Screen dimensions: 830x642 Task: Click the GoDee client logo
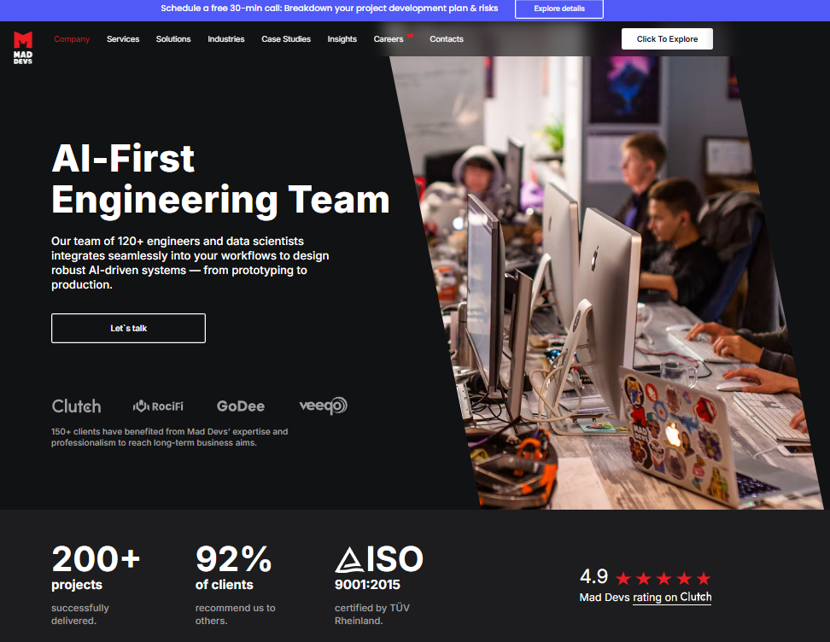coord(240,406)
